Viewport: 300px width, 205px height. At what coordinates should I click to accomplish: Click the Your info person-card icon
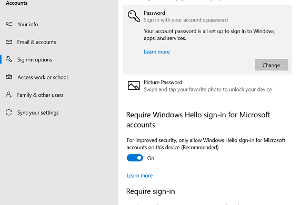[9, 24]
